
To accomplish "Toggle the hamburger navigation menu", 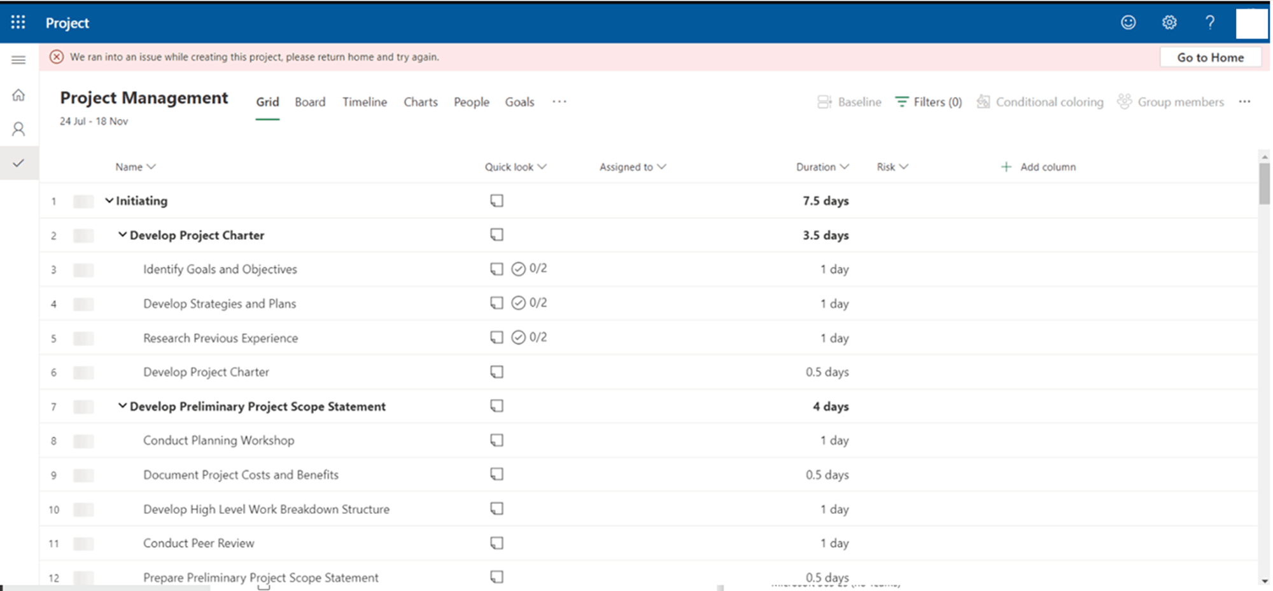I will (18, 60).
